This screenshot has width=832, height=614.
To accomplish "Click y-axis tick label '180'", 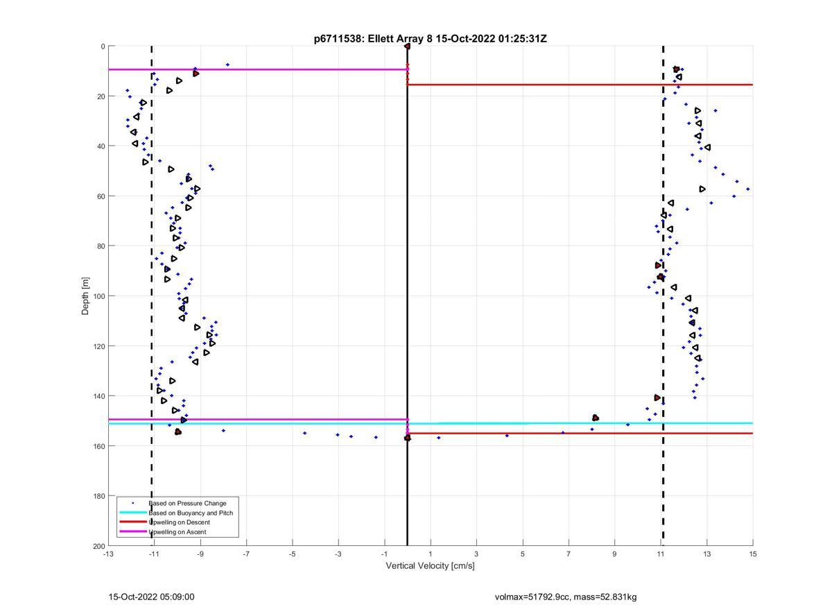I will pos(99,496).
